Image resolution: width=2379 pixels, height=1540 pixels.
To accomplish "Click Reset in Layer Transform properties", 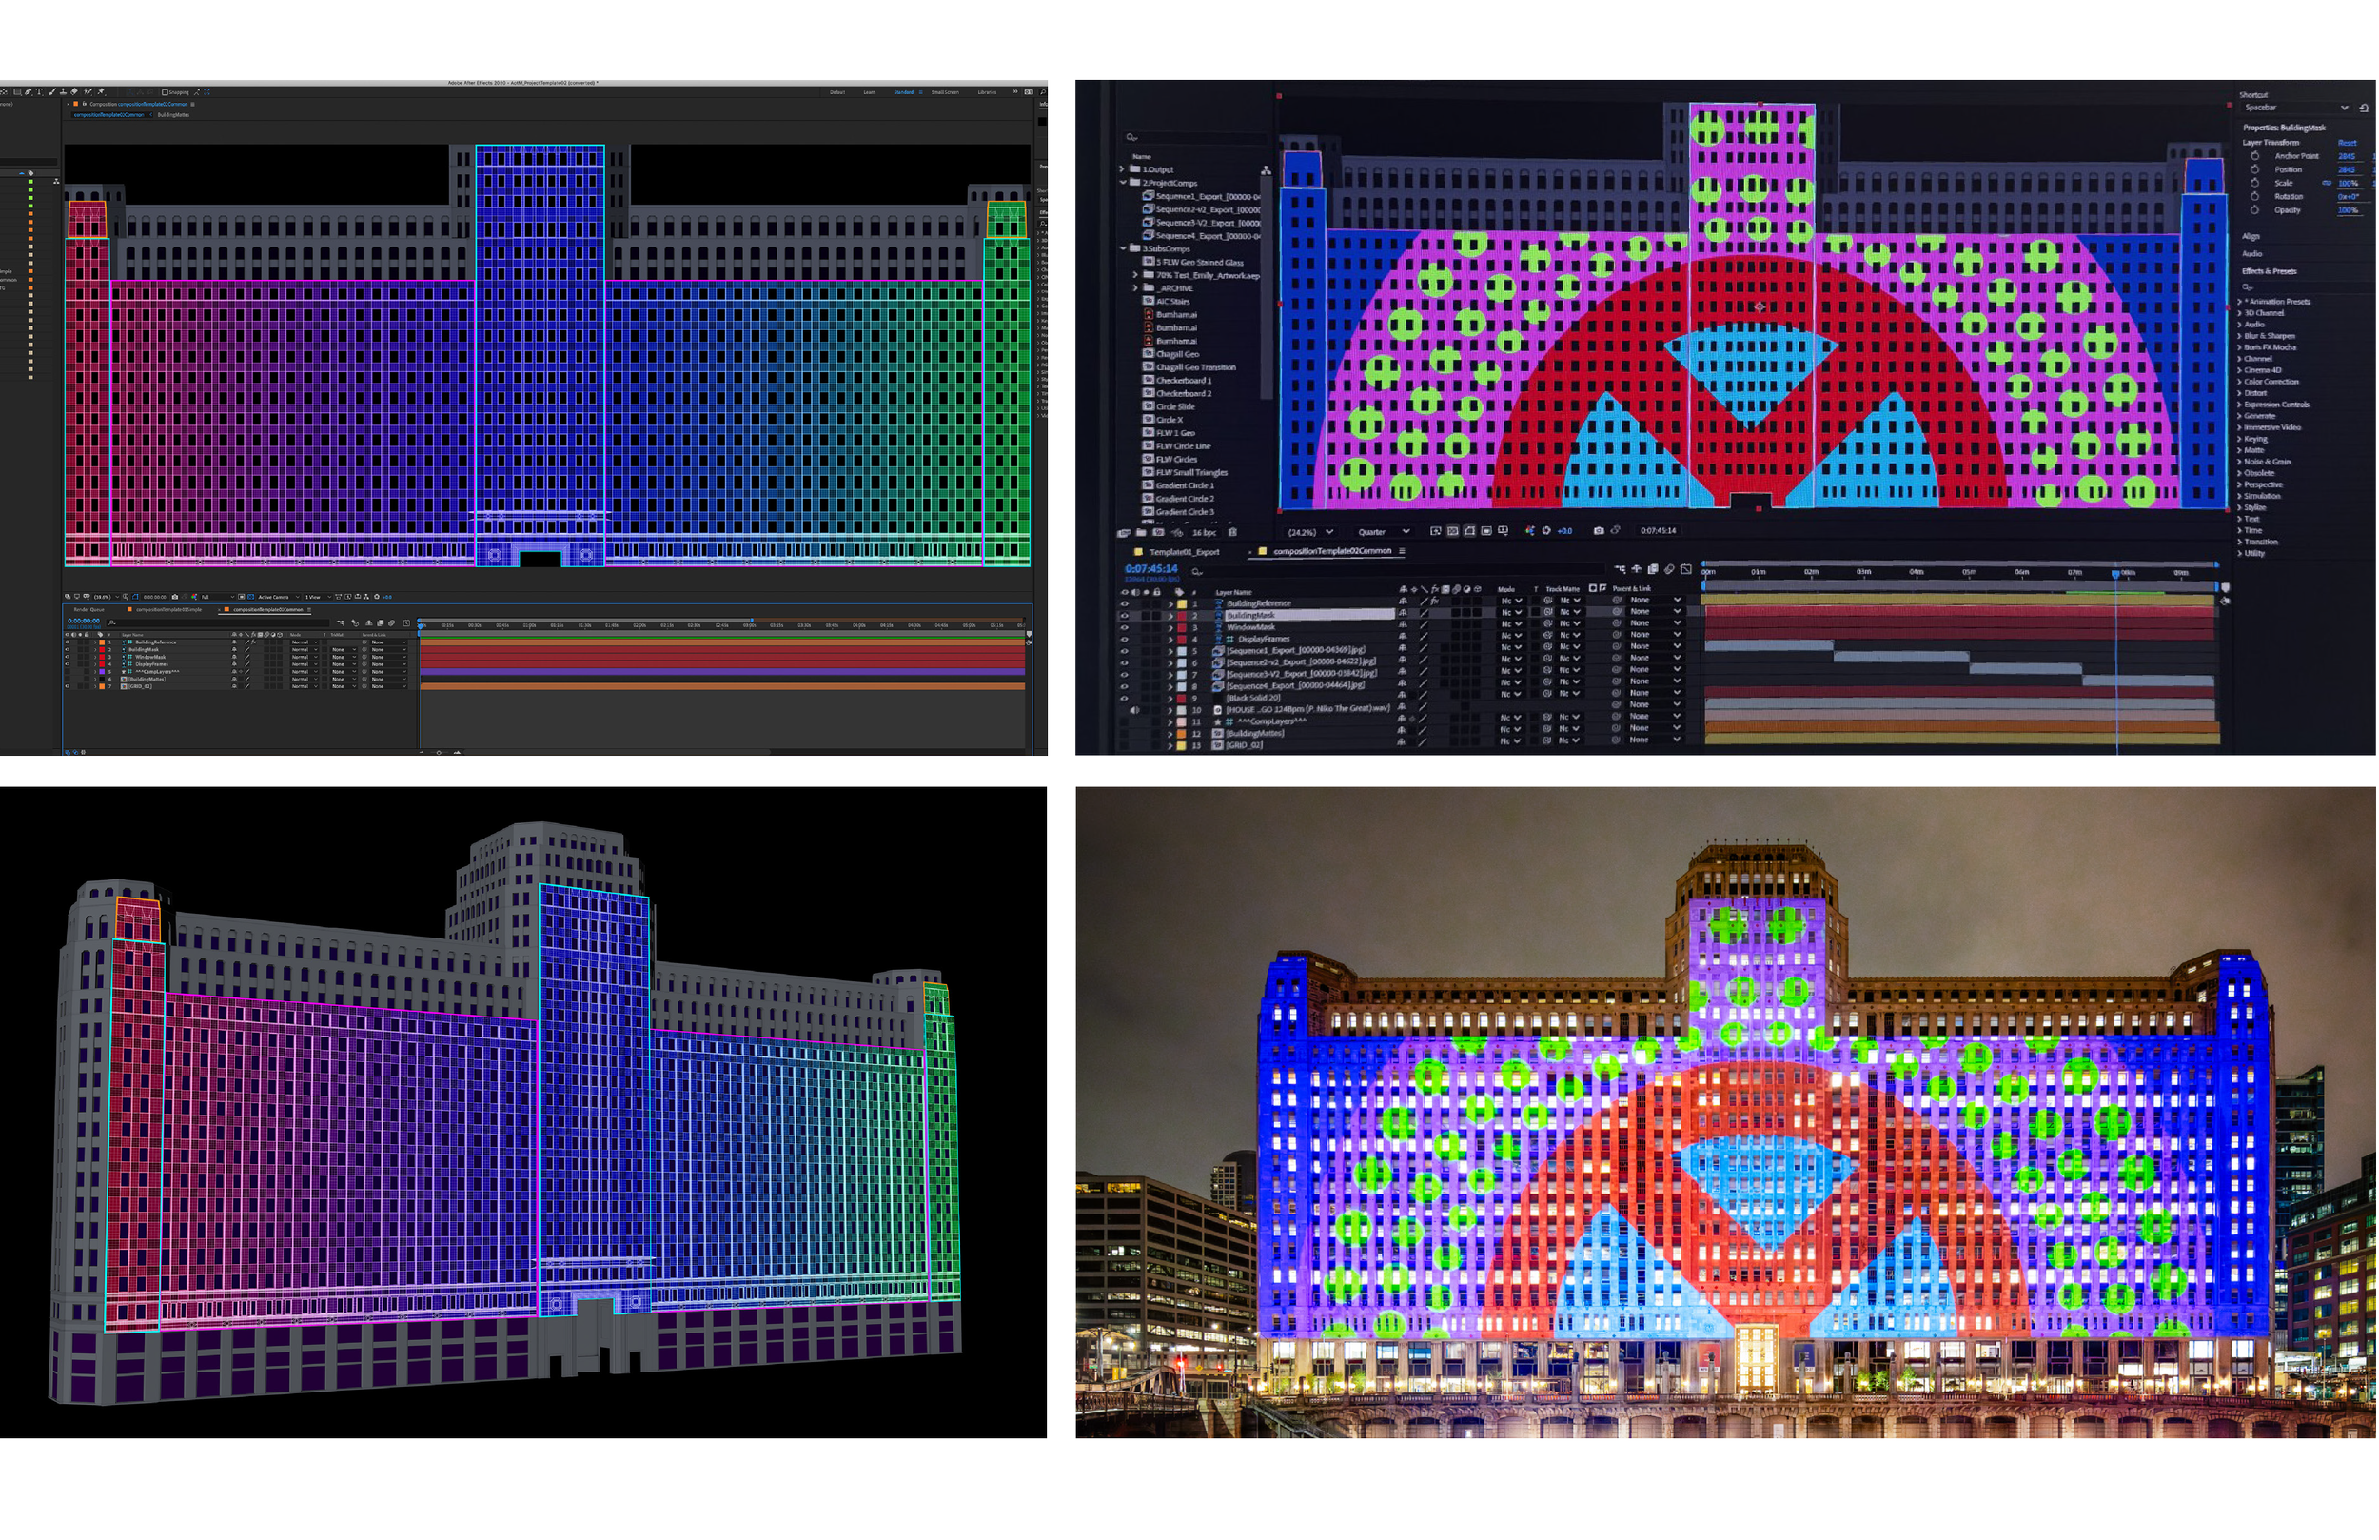I will click(2347, 143).
